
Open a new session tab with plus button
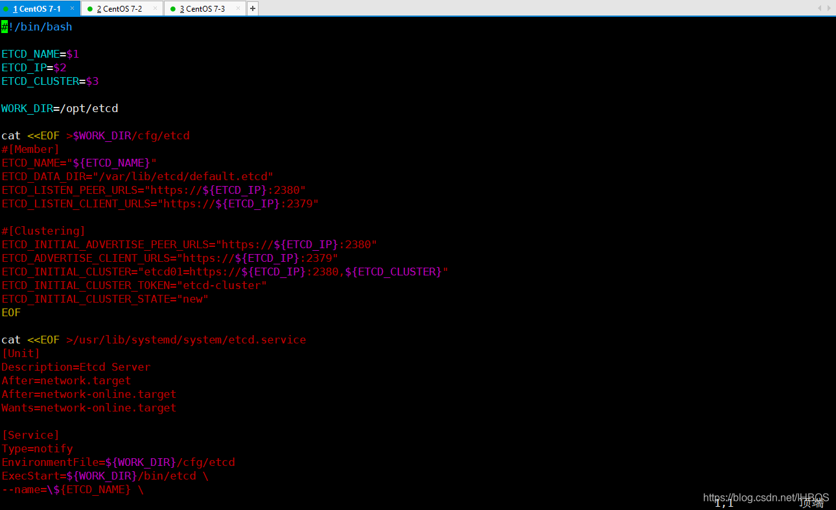click(x=253, y=8)
